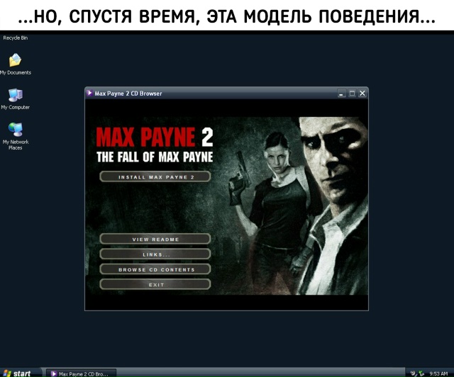Select the Links... menu entry
The height and width of the screenshot is (377, 454).
click(155, 254)
